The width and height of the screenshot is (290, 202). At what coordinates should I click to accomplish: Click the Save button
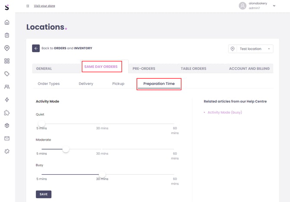[x=44, y=194]
